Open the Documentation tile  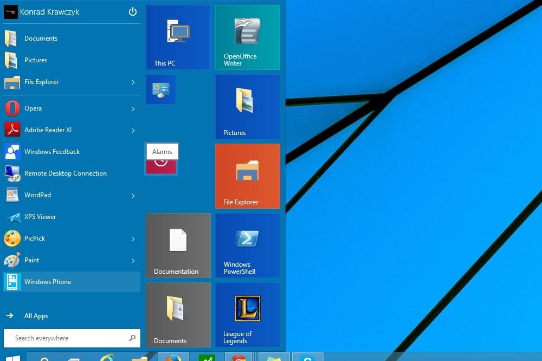[x=178, y=246]
